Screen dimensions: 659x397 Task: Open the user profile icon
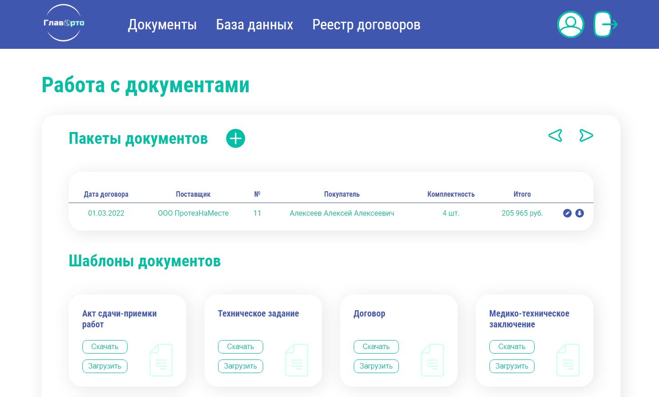pyautogui.click(x=570, y=24)
